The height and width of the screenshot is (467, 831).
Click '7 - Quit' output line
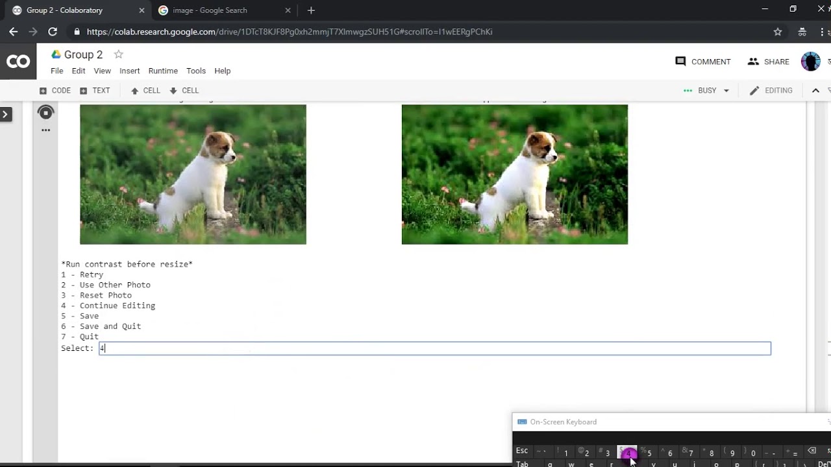point(80,337)
